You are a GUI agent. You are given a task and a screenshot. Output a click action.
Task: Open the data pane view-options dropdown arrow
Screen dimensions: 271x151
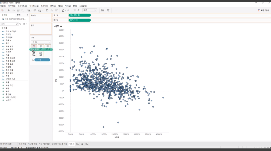point(26,24)
